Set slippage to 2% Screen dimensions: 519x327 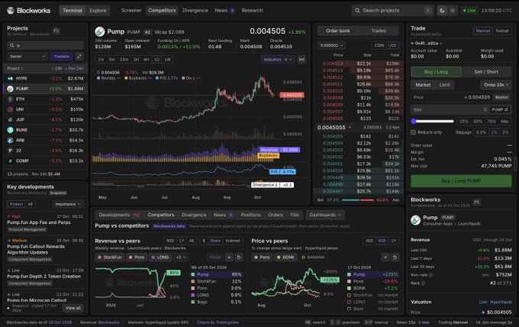(x=505, y=132)
